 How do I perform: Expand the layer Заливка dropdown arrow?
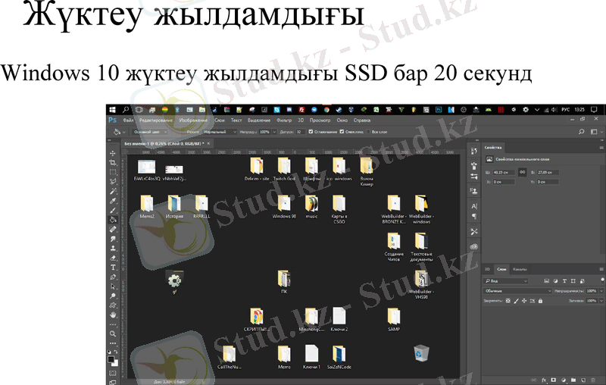pos(601,301)
